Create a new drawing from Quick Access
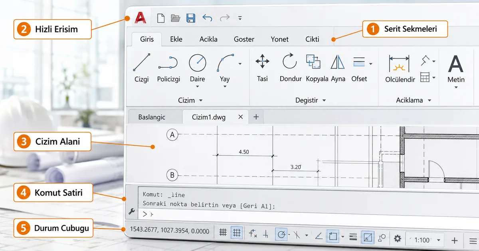The height and width of the screenshot is (251, 479). (x=160, y=18)
